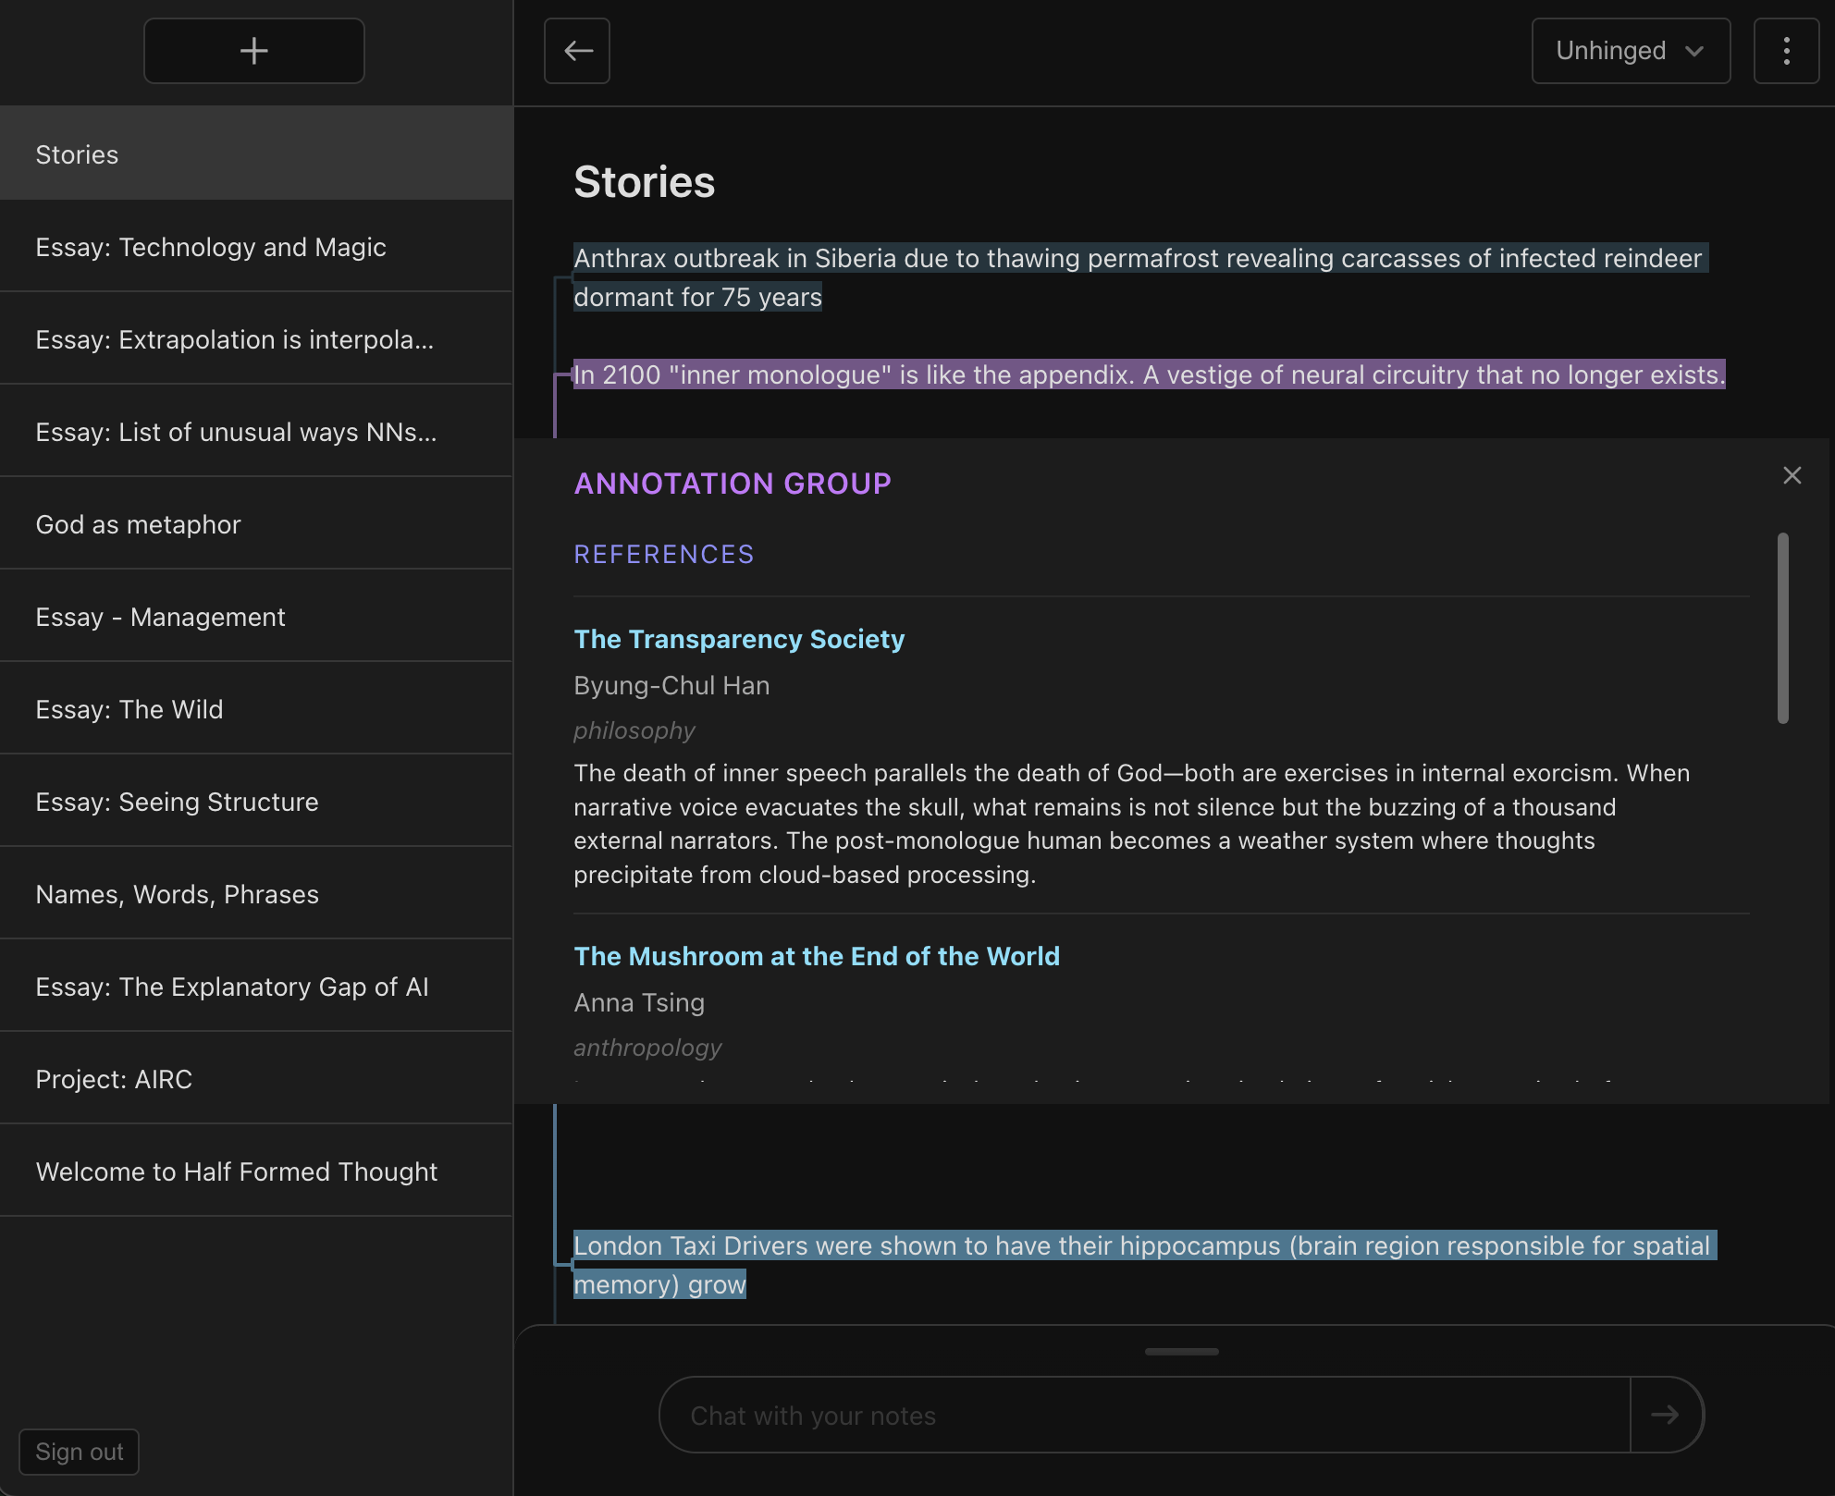Click the back arrow button
This screenshot has height=1496, width=1835.
tap(577, 51)
